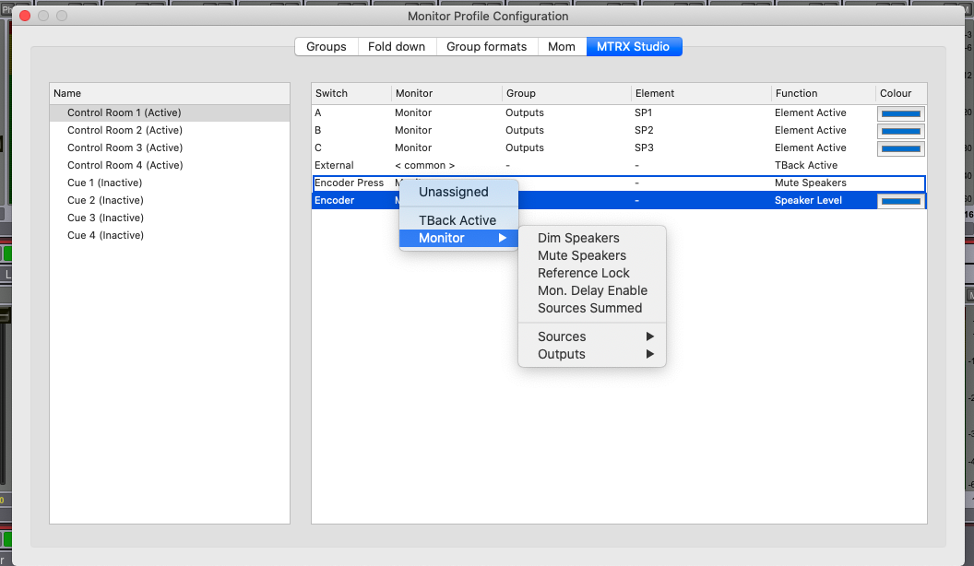
Task: Switch to the Groups tab
Action: 327,46
